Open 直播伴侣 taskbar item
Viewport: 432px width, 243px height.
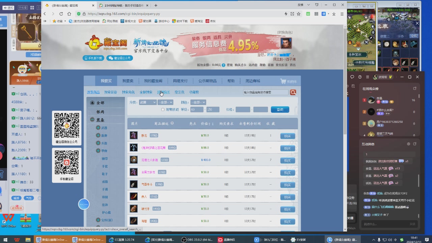[227, 240]
